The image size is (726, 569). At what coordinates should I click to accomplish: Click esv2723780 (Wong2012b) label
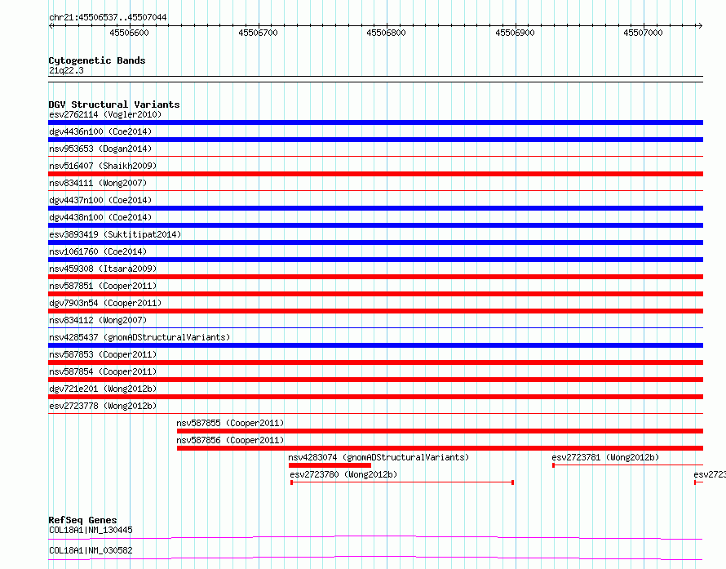pos(343,474)
